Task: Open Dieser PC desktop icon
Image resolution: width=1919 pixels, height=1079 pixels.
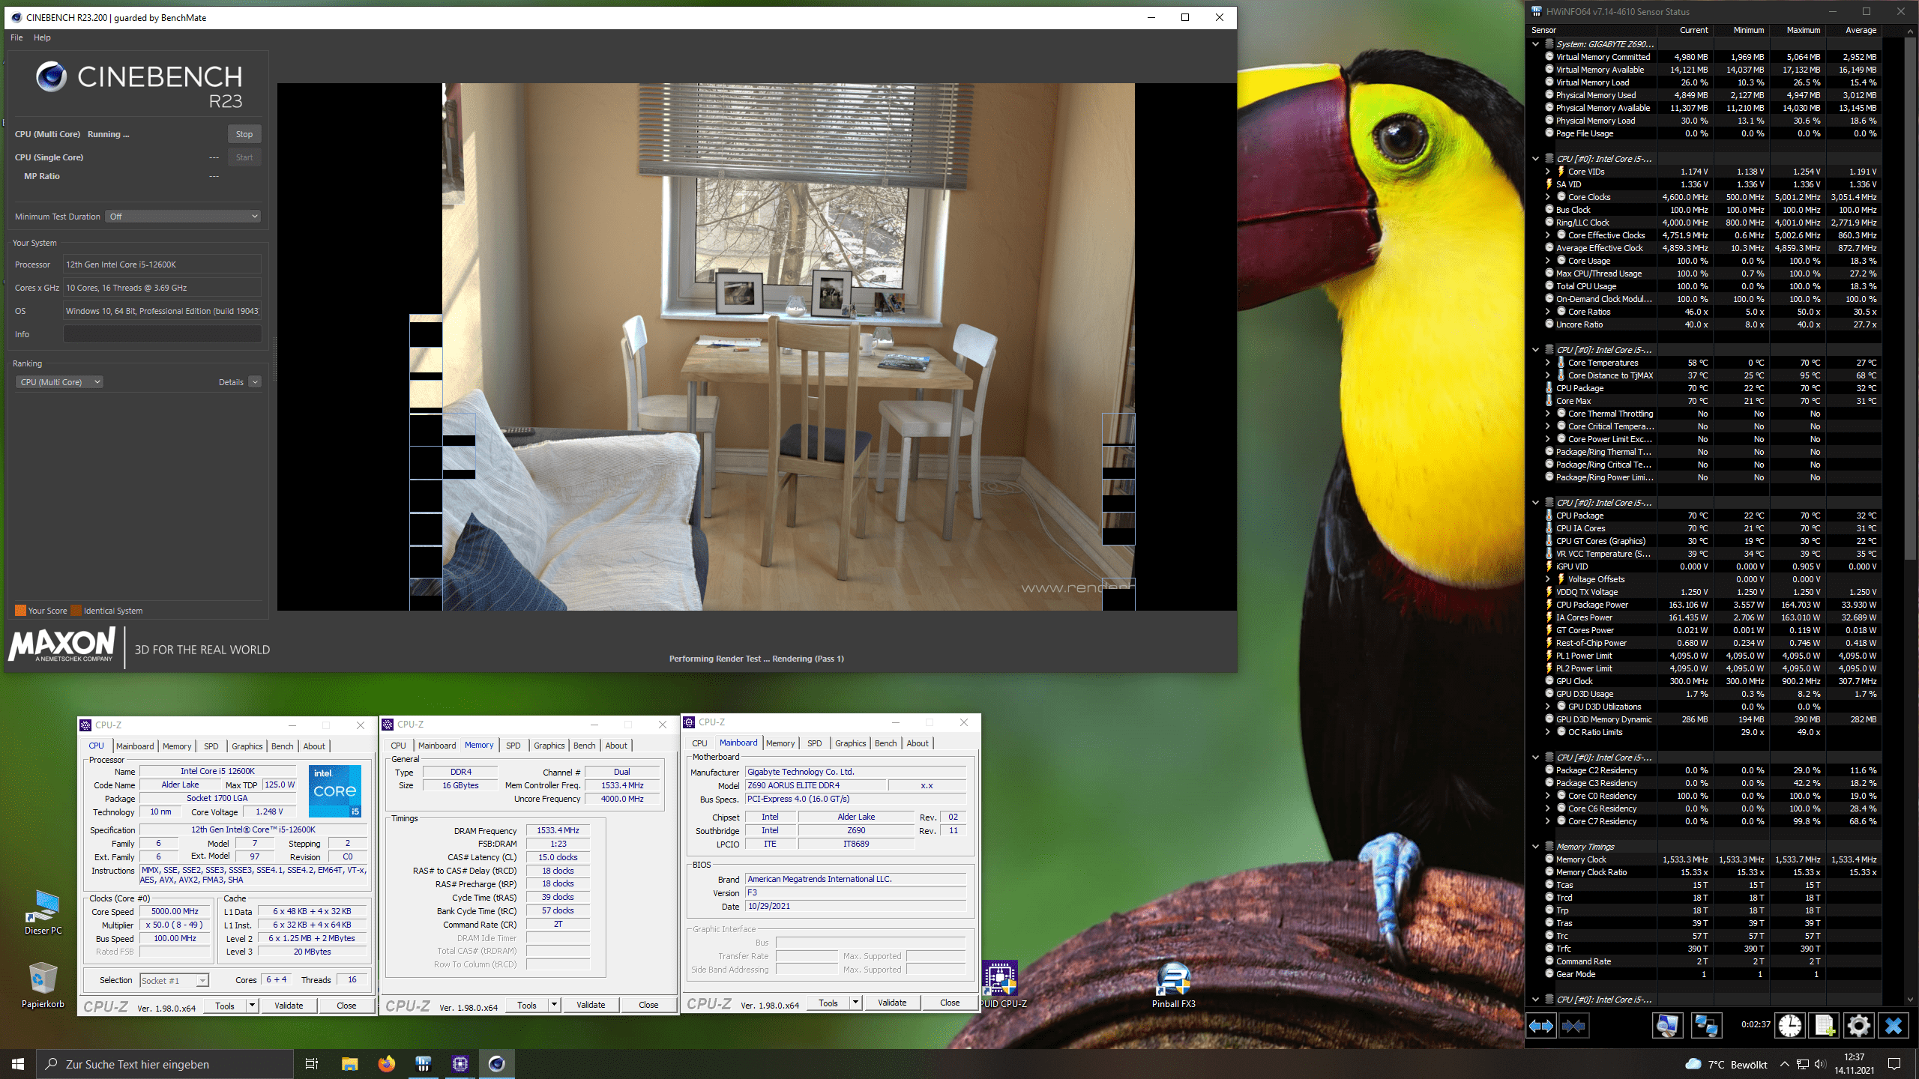Action: (x=43, y=912)
